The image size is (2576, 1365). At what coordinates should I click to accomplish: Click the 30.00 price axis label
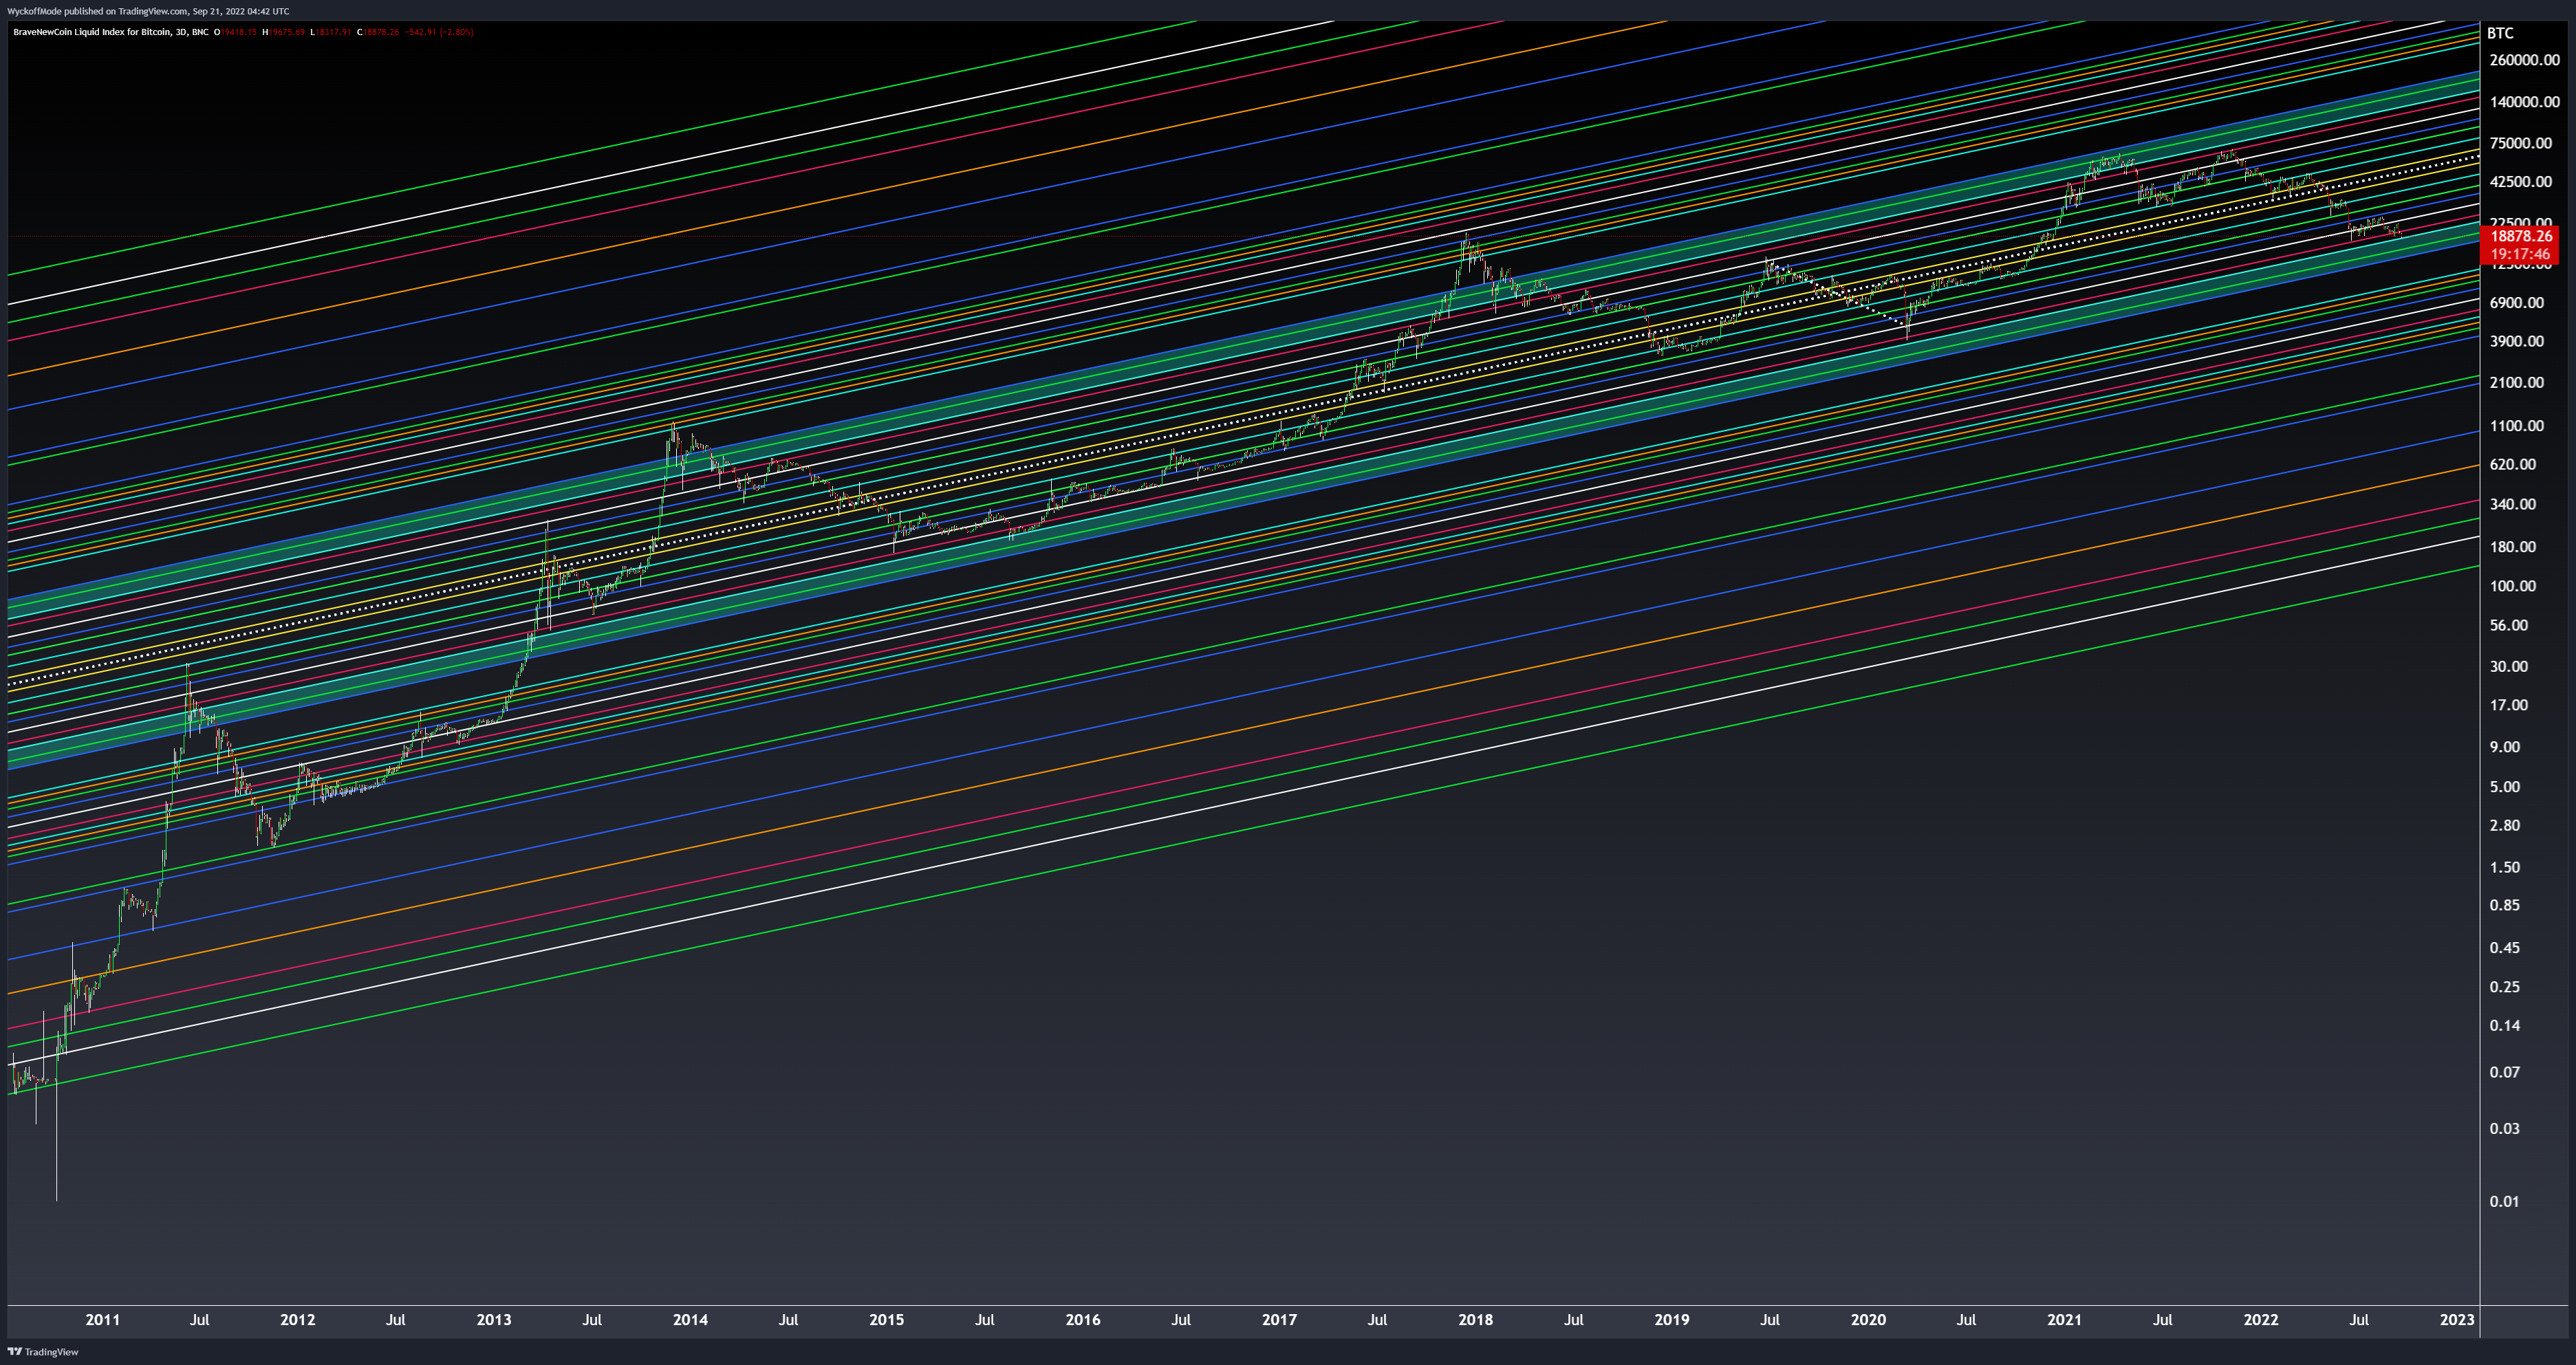click(2508, 666)
